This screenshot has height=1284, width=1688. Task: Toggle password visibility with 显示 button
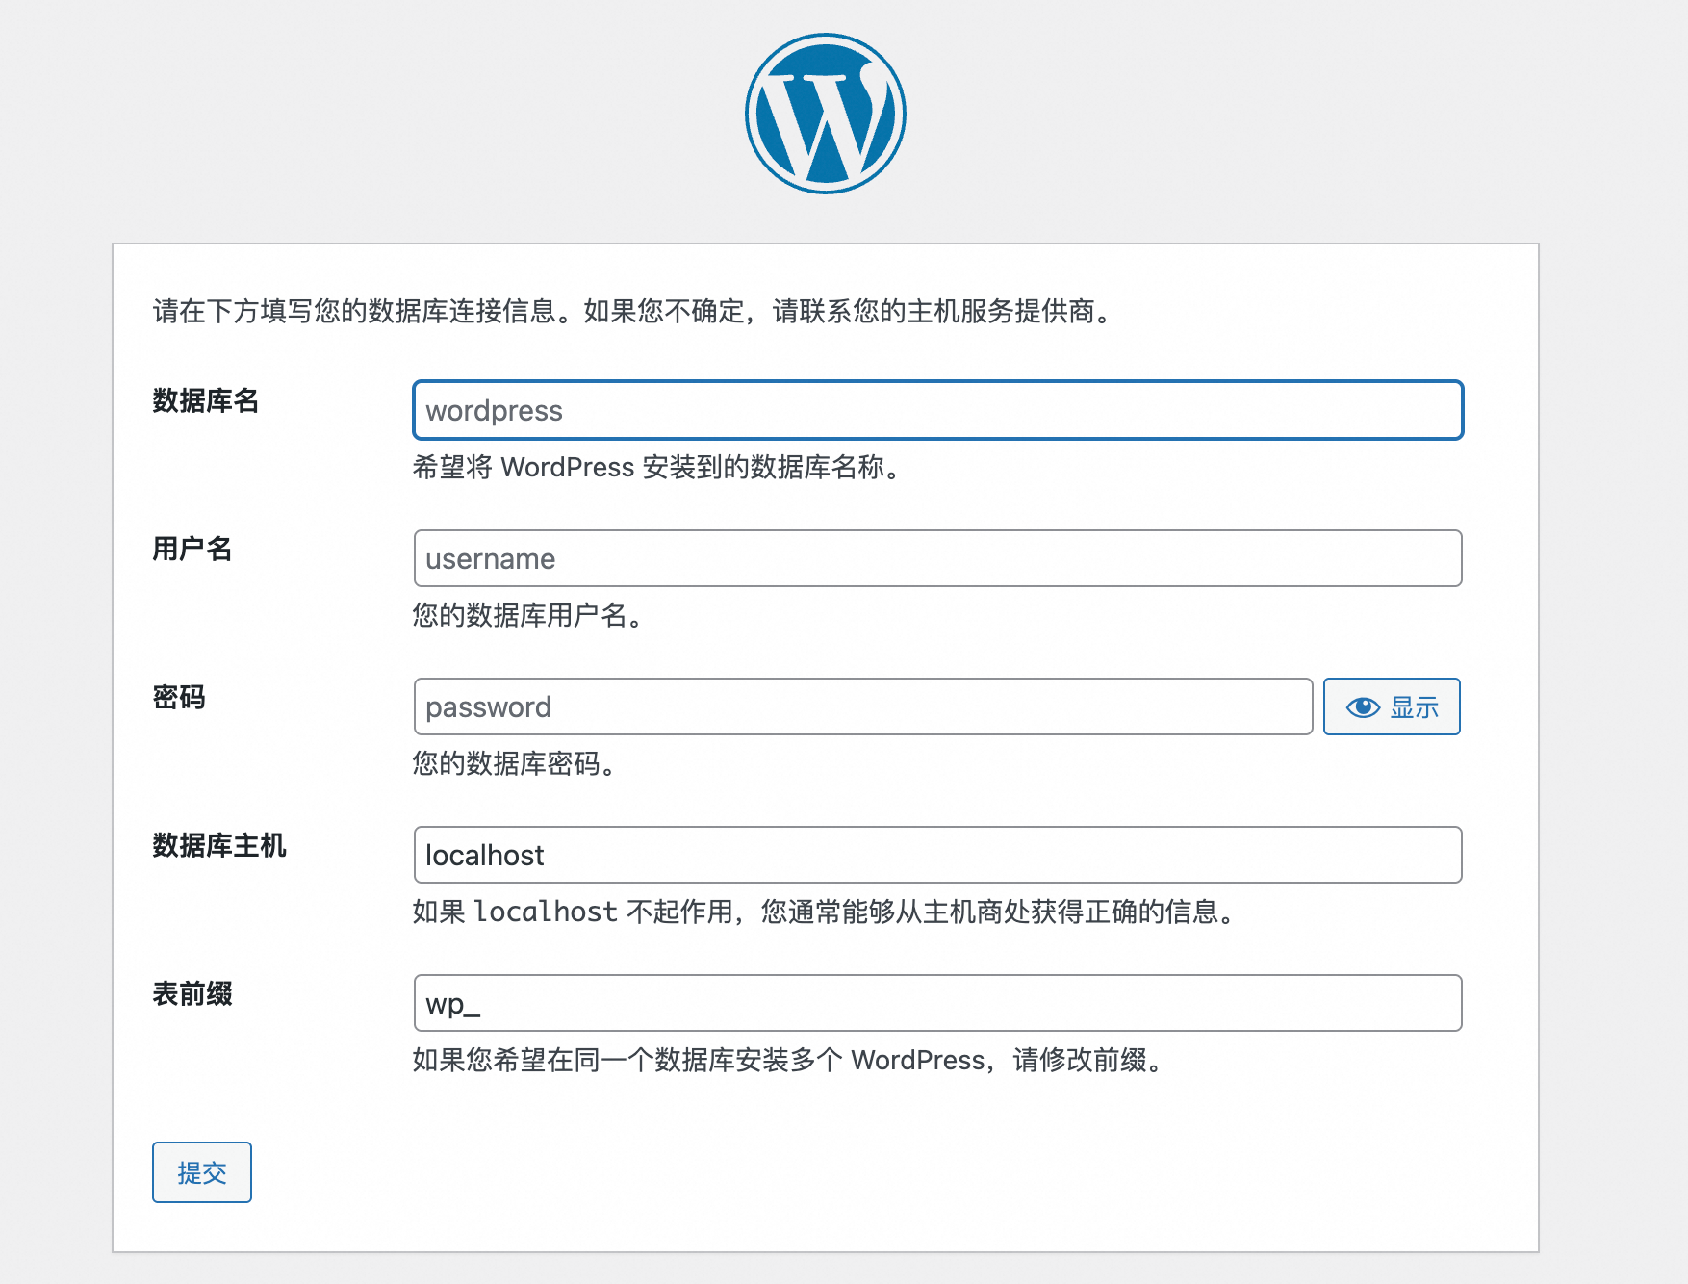pos(1392,706)
